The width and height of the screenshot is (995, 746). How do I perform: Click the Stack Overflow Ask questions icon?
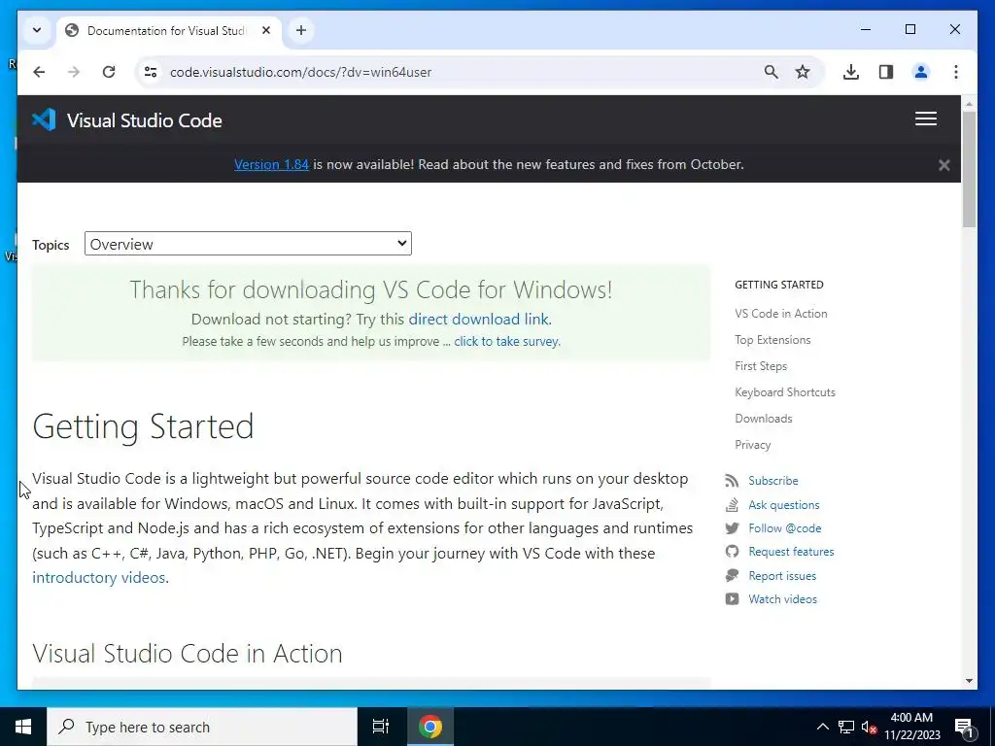coord(732,505)
